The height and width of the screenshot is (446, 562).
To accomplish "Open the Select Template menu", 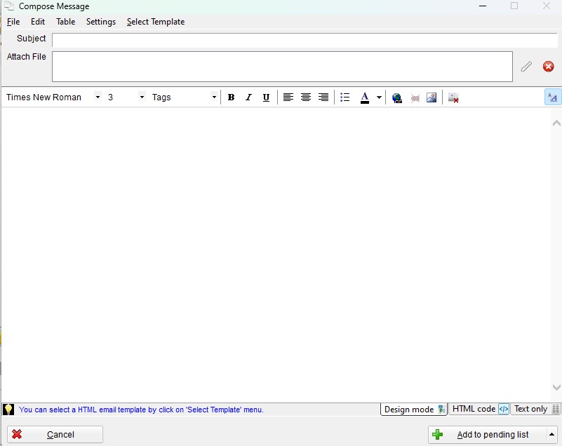I will pos(155,22).
